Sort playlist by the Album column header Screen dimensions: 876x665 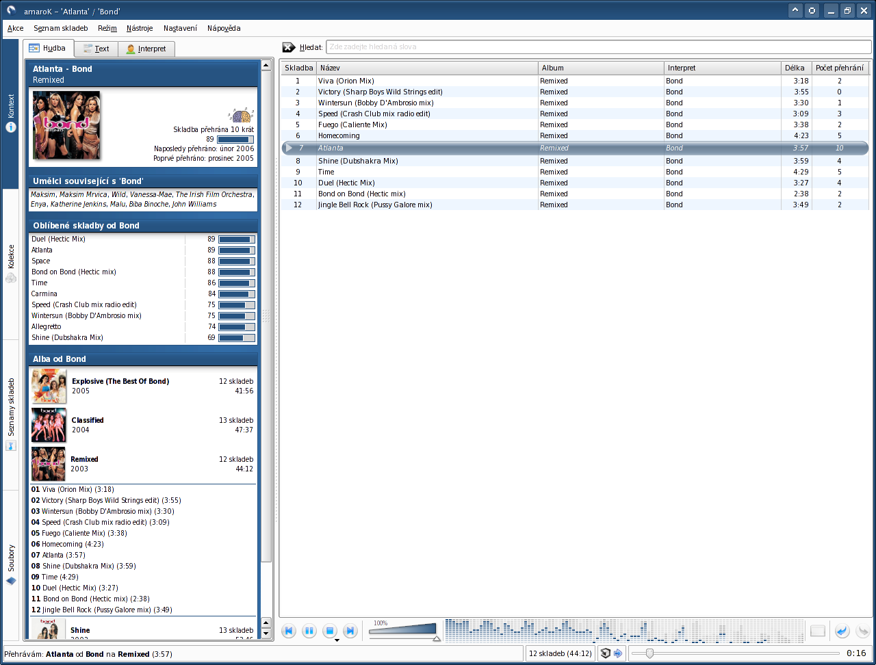click(x=601, y=68)
